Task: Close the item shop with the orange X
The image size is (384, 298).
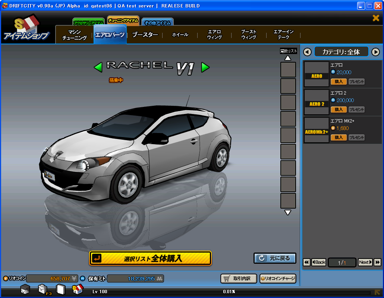Action: point(376,18)
